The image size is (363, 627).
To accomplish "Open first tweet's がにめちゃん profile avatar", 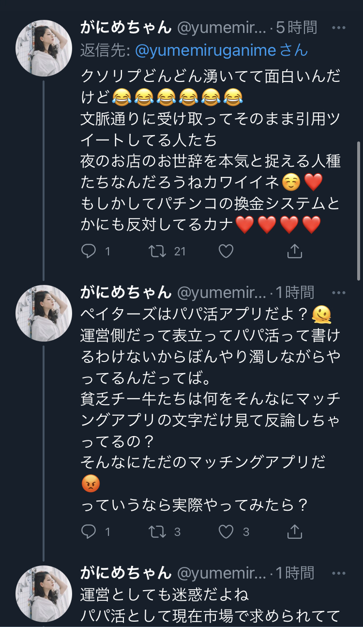I will [44, 48].
